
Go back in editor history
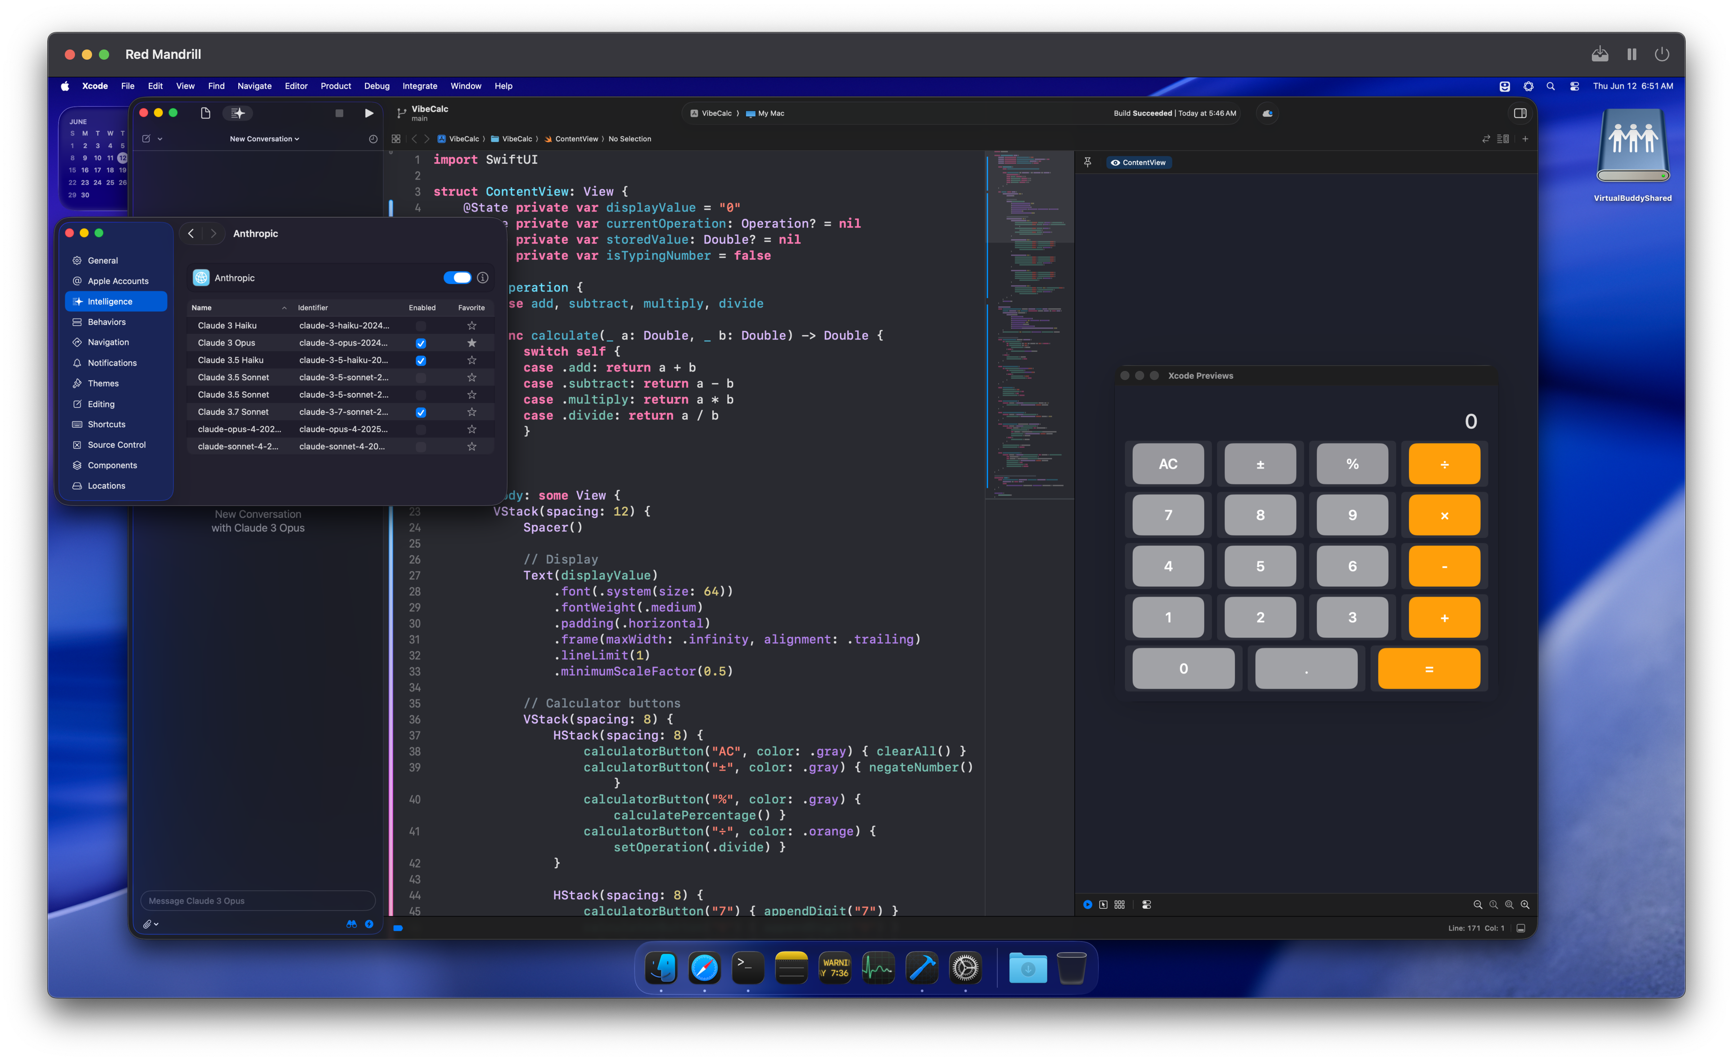(x=414, y=138)
